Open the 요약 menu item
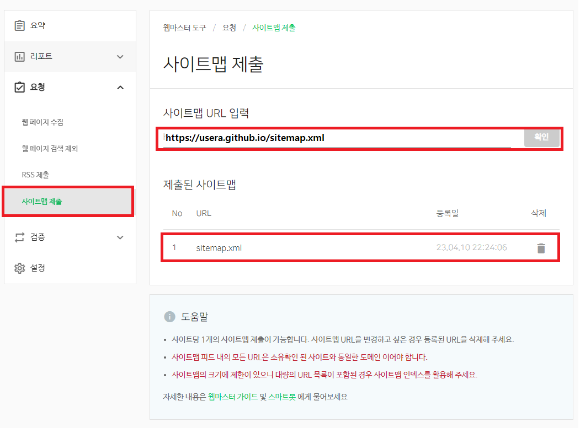Viewport: 580px width, 428px height. (x=70, y=25)
